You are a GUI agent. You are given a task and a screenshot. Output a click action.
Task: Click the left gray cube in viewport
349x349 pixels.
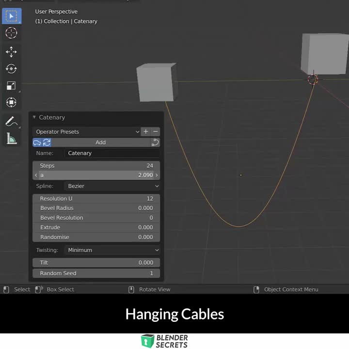pos(157,82)
